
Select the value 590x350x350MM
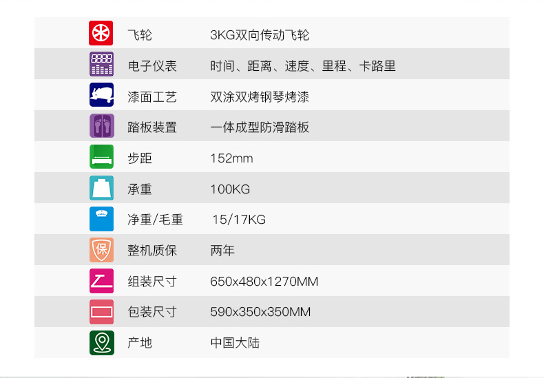pos(260,312)
